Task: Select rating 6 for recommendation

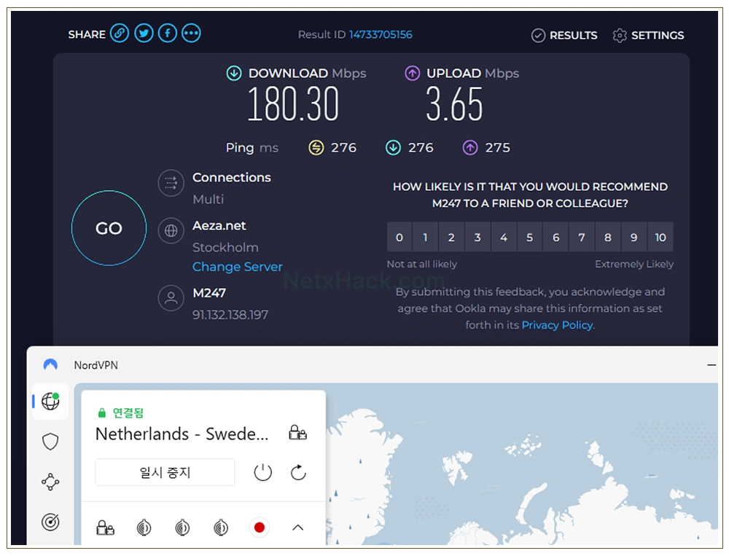Action: tap(555, 237)
